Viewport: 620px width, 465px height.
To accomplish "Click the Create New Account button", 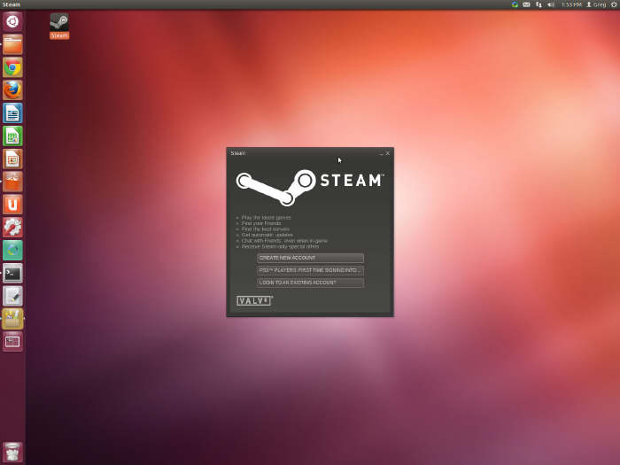I will (x=310, y=258).
